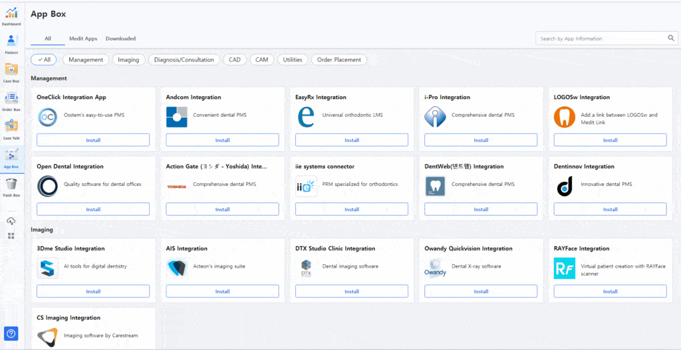Viewport: 681px width, 350px height.
Task: Click the Andcom Integration logo
Action: [177, 117]
